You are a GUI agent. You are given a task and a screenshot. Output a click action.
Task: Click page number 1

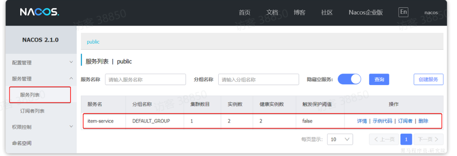406,139
